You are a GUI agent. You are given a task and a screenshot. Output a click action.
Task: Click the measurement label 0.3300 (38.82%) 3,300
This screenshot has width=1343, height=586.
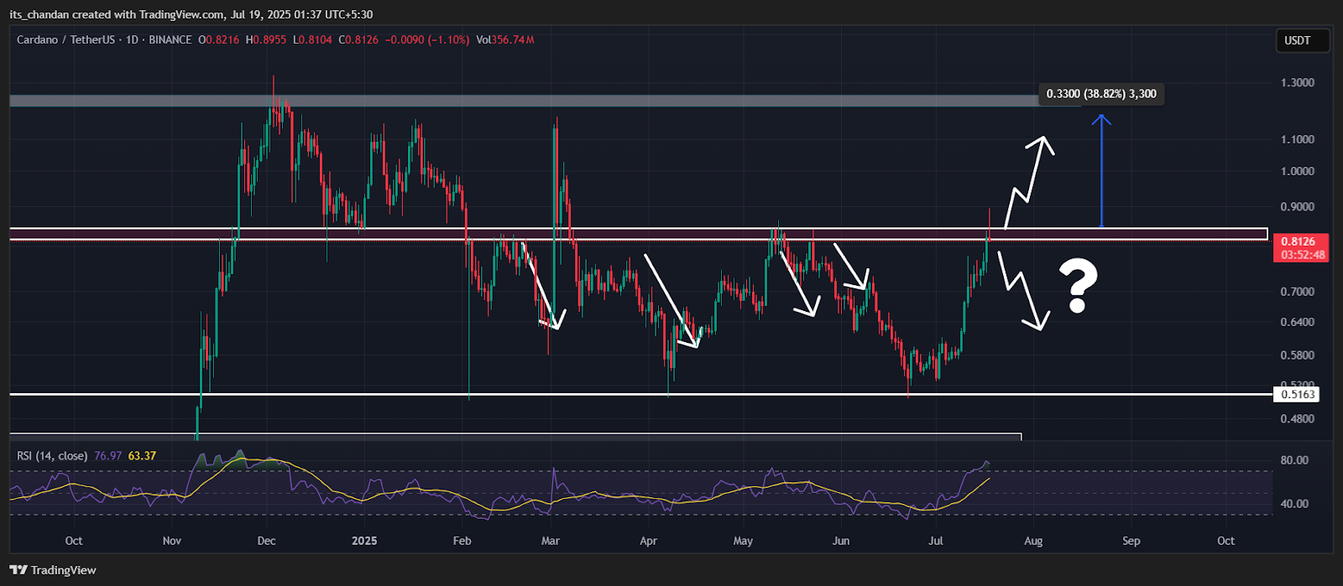(x=1101, y=94)
